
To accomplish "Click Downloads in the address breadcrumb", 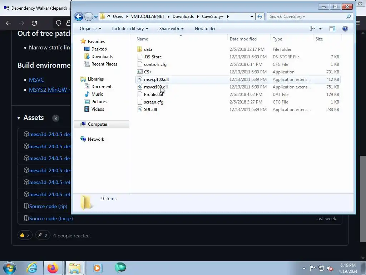I will [x=183, y=16].
